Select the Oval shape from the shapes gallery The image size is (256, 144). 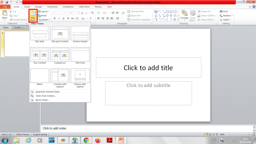coord(171,12)
